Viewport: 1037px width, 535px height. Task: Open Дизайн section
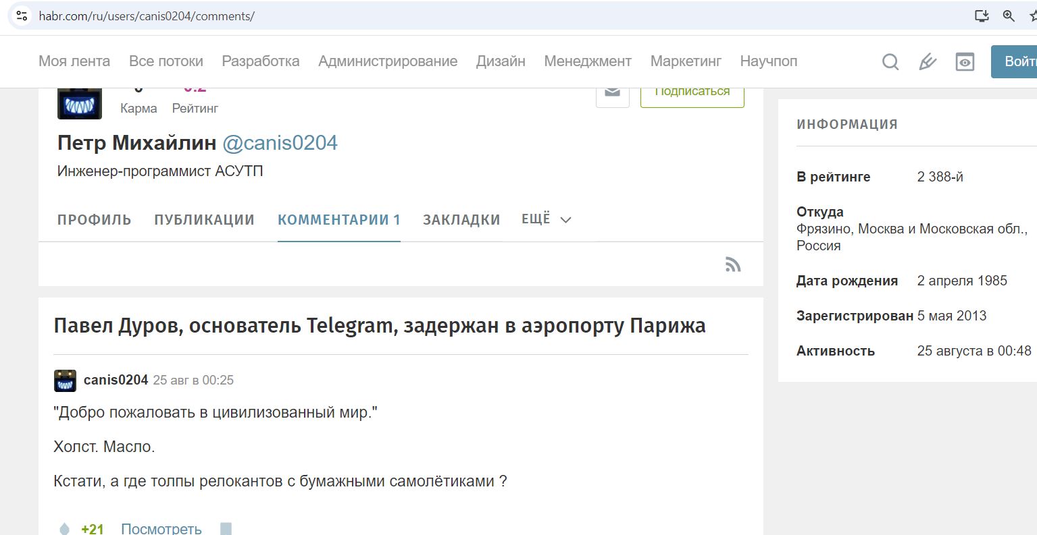(x=501, y=61)
